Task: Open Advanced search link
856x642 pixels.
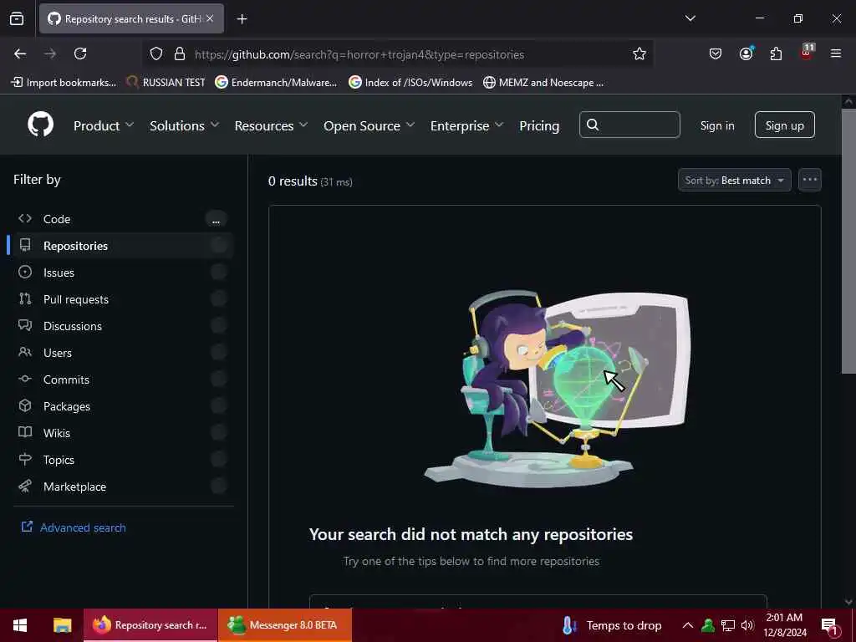Action: pos(74,527)
